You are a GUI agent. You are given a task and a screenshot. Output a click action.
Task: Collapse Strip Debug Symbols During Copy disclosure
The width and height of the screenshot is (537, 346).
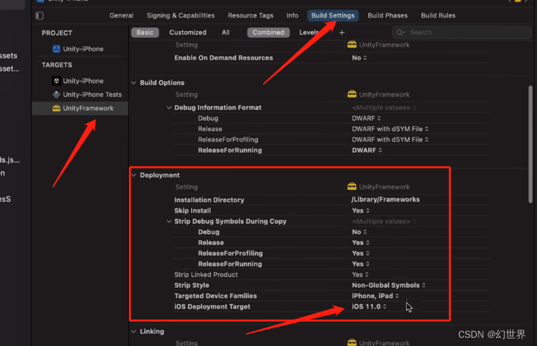click(169, 221)
